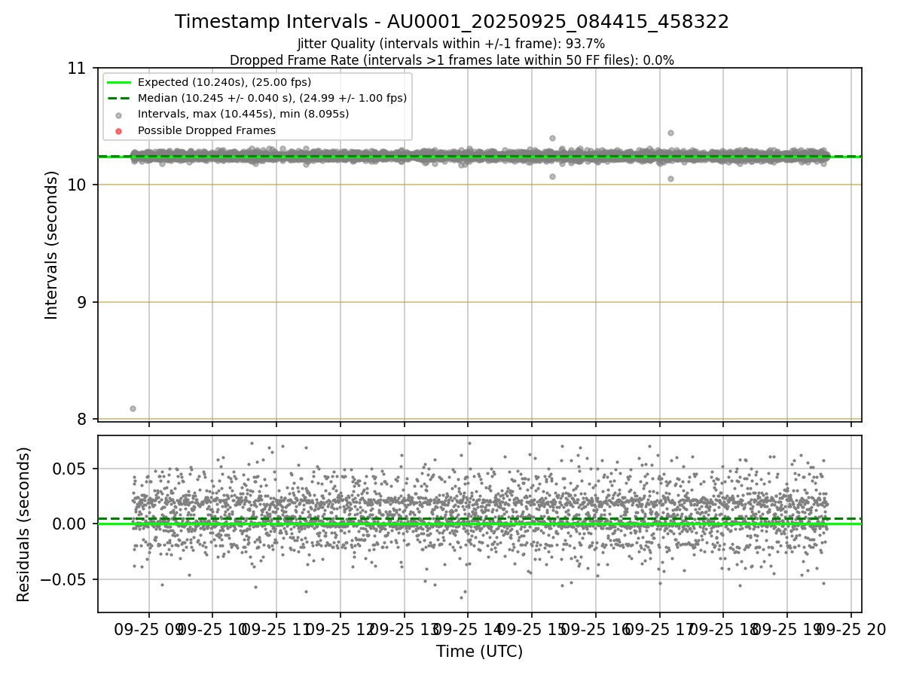This screenshot has width=904, height=678.
Task: Click the gray dot marker in legend
Action: [x=119, y=115]
